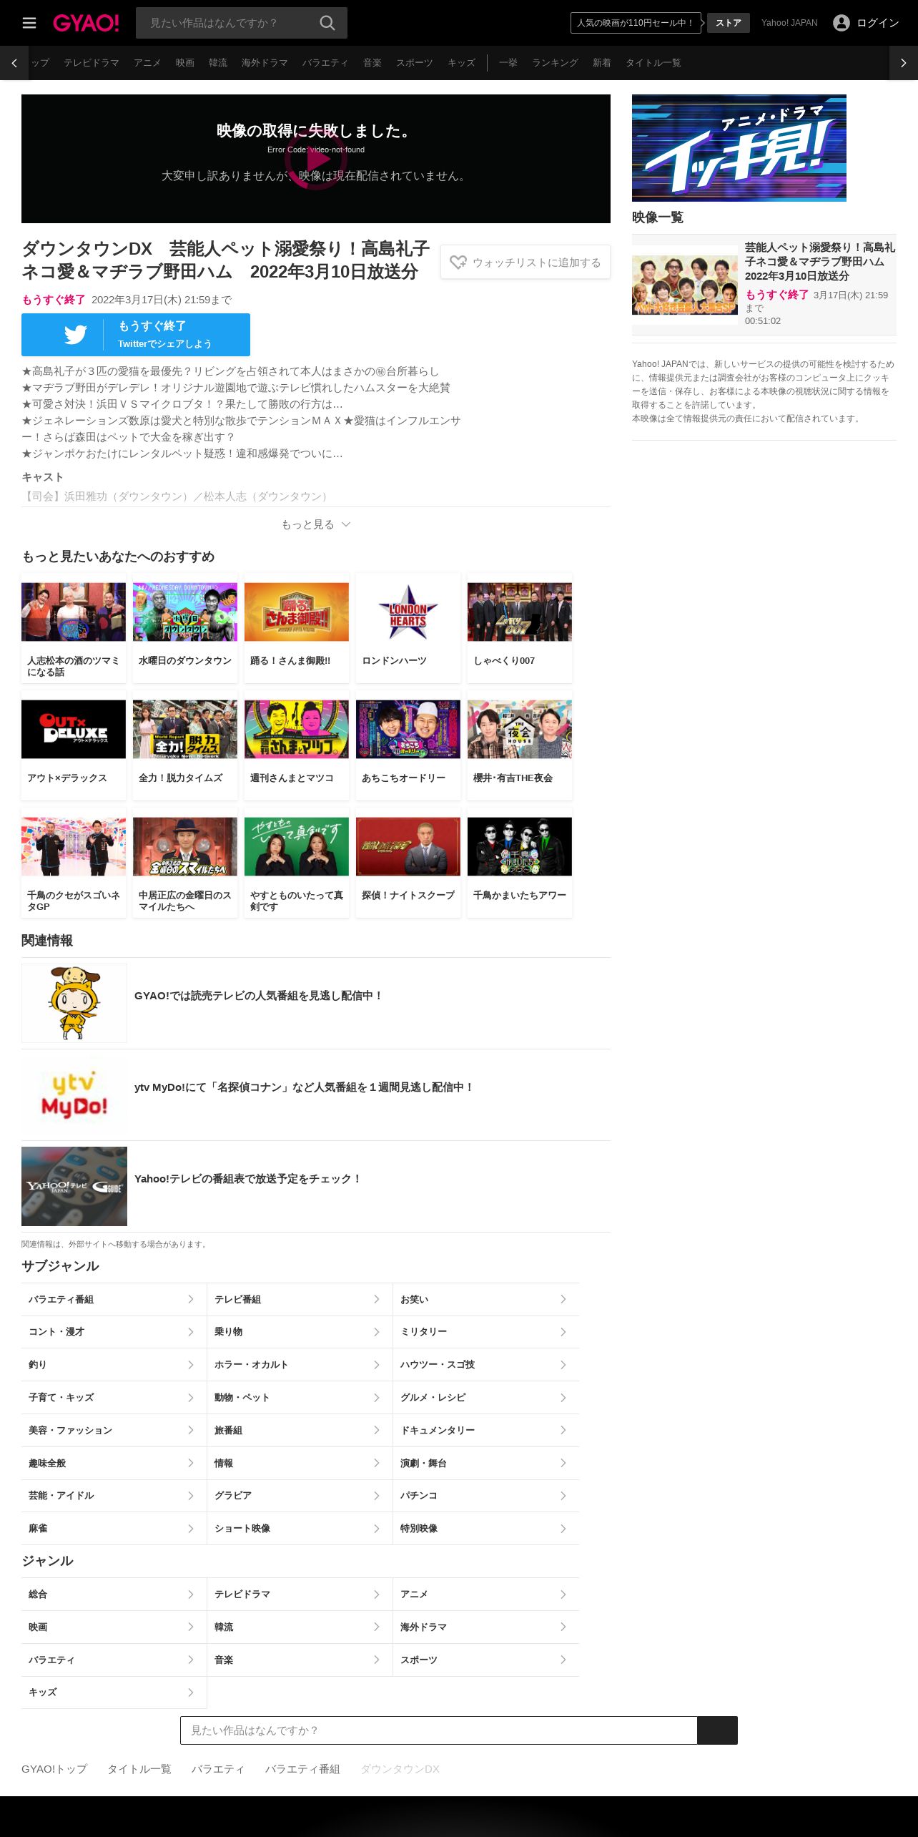
Task: Add to watchlist with heart button
Action: coord(525,263)
